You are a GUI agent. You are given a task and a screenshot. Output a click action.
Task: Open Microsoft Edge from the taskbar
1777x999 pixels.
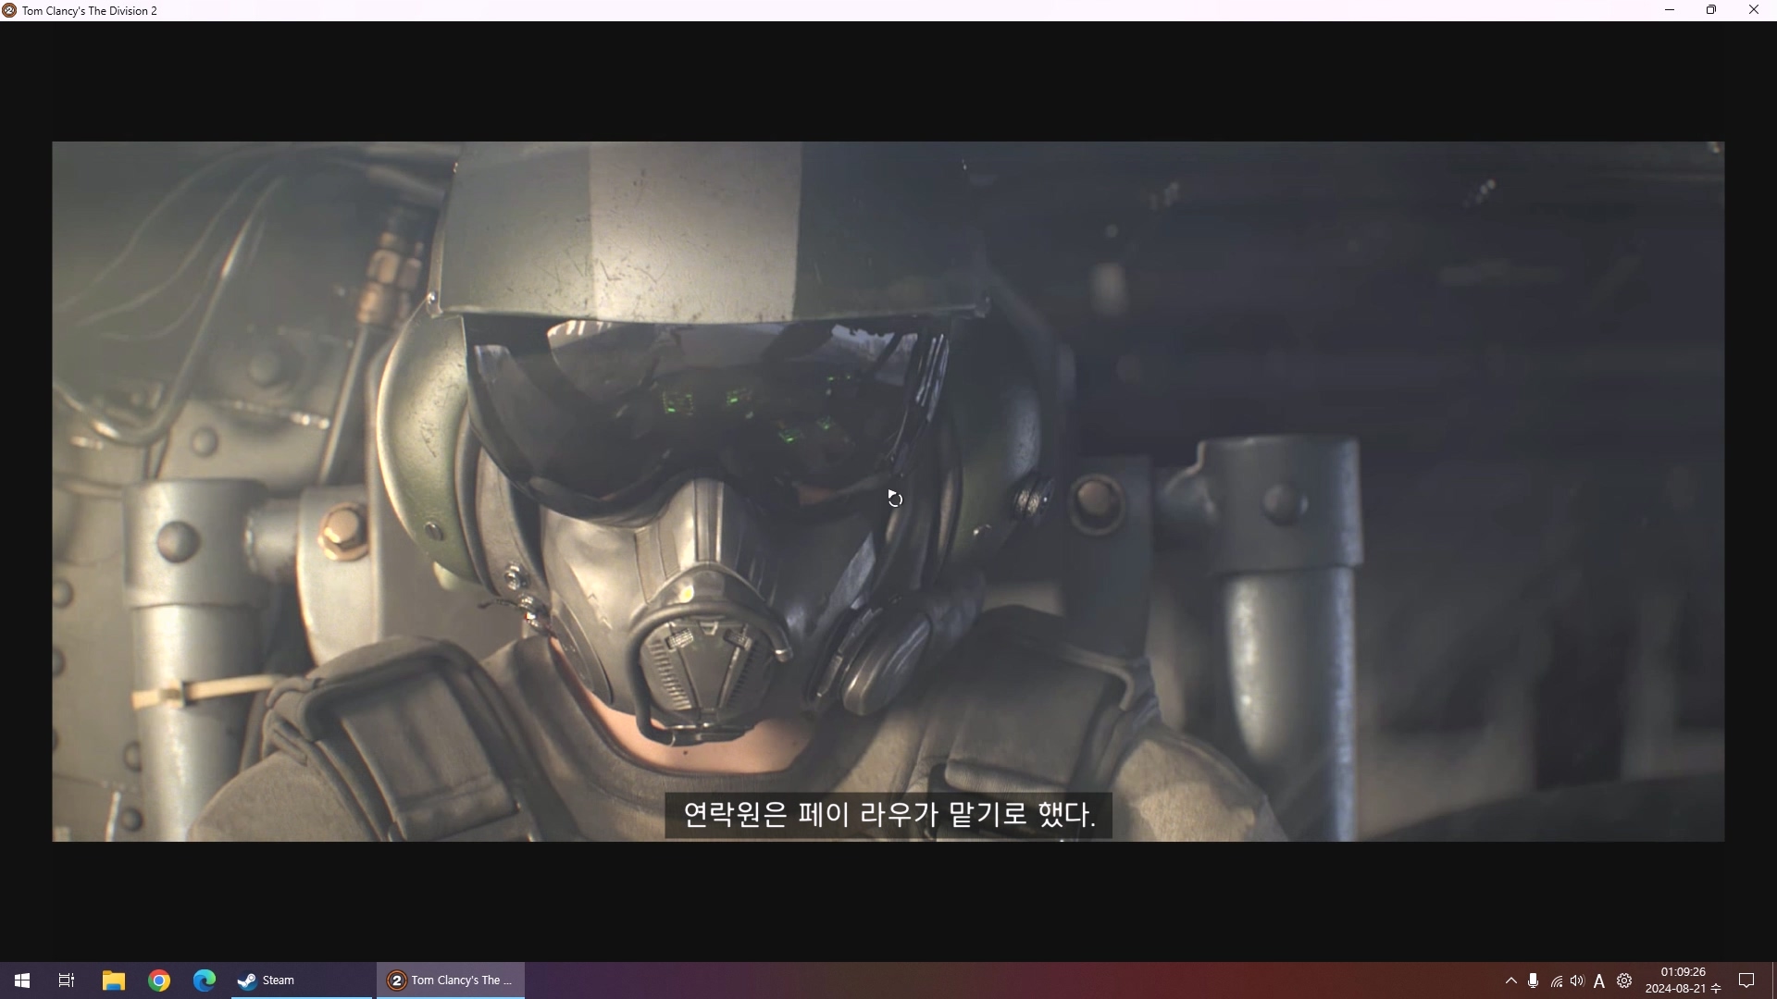tap(205, 980)
